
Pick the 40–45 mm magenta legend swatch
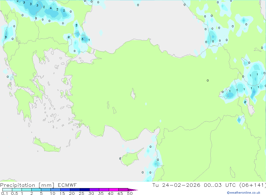pyautogui.click(x=114, y=190)
